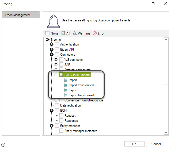Viewport: 171px width, 148px height.
Task: Collapse the Connectors tree node
Action: click(x=52, y=55)
